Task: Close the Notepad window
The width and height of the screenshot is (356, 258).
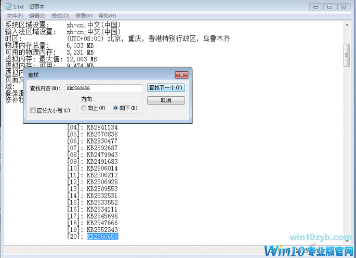Action: (x=344, y=7)
